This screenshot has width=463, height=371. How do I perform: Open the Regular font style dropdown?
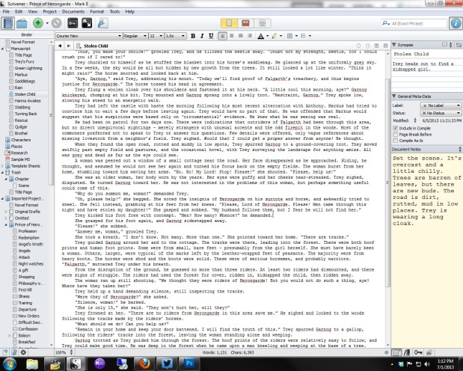pyautogui.click(x=135, y=36)
